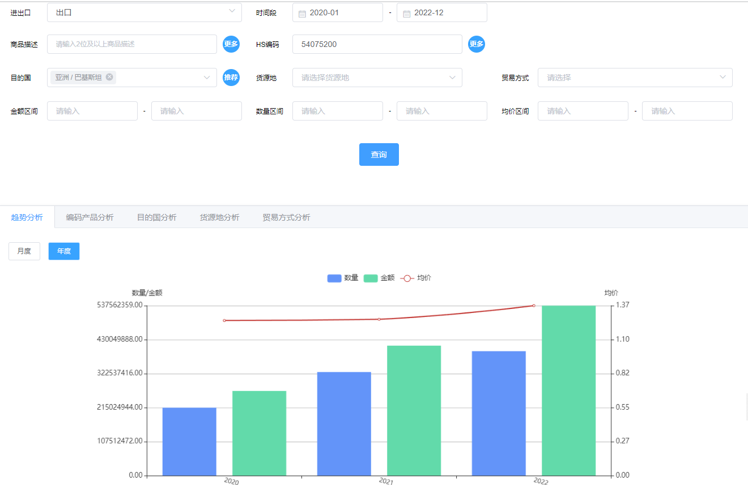This screenshot has height=485, width=748.
Task: Click the 2022 green 金额 bar
Action: tap(569, 390)
